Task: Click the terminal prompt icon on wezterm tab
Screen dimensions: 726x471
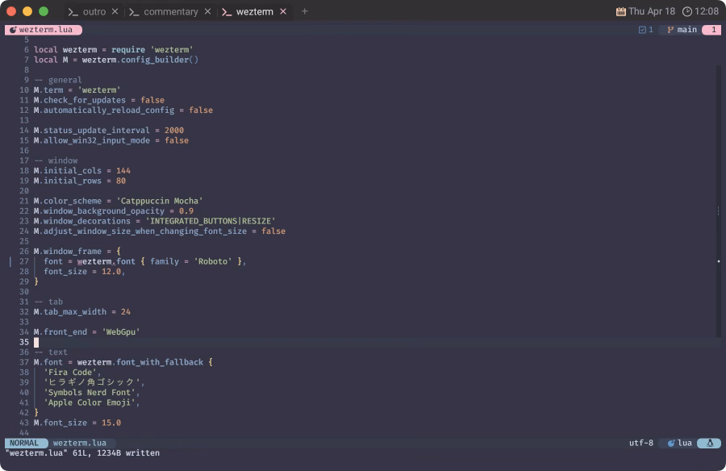Action: click(227, 12)
